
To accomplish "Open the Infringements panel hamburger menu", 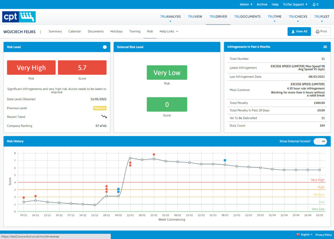I will point(325,47).
